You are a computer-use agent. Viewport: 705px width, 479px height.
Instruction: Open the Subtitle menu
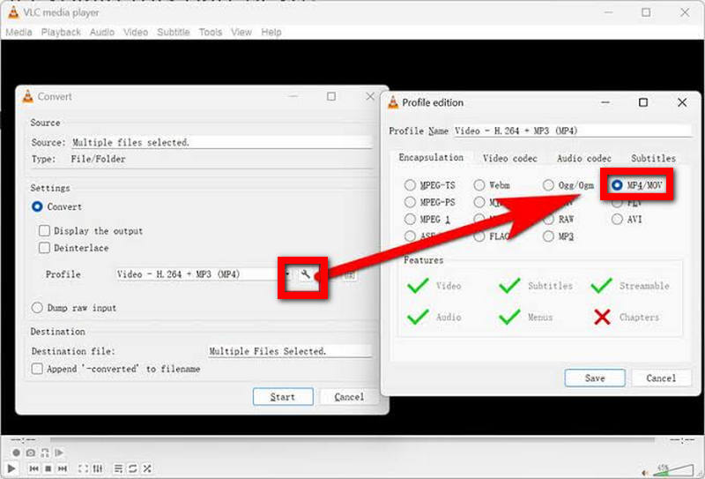coord(174,33)
